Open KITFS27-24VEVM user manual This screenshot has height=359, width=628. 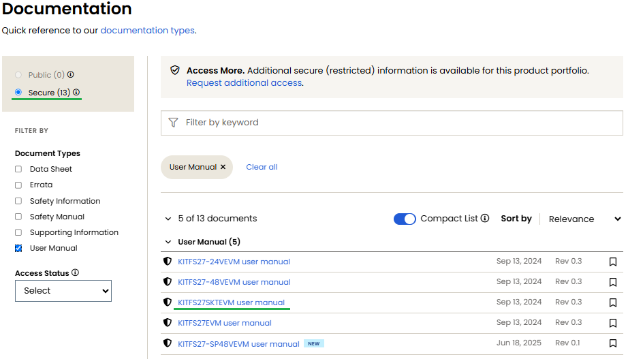234,262
